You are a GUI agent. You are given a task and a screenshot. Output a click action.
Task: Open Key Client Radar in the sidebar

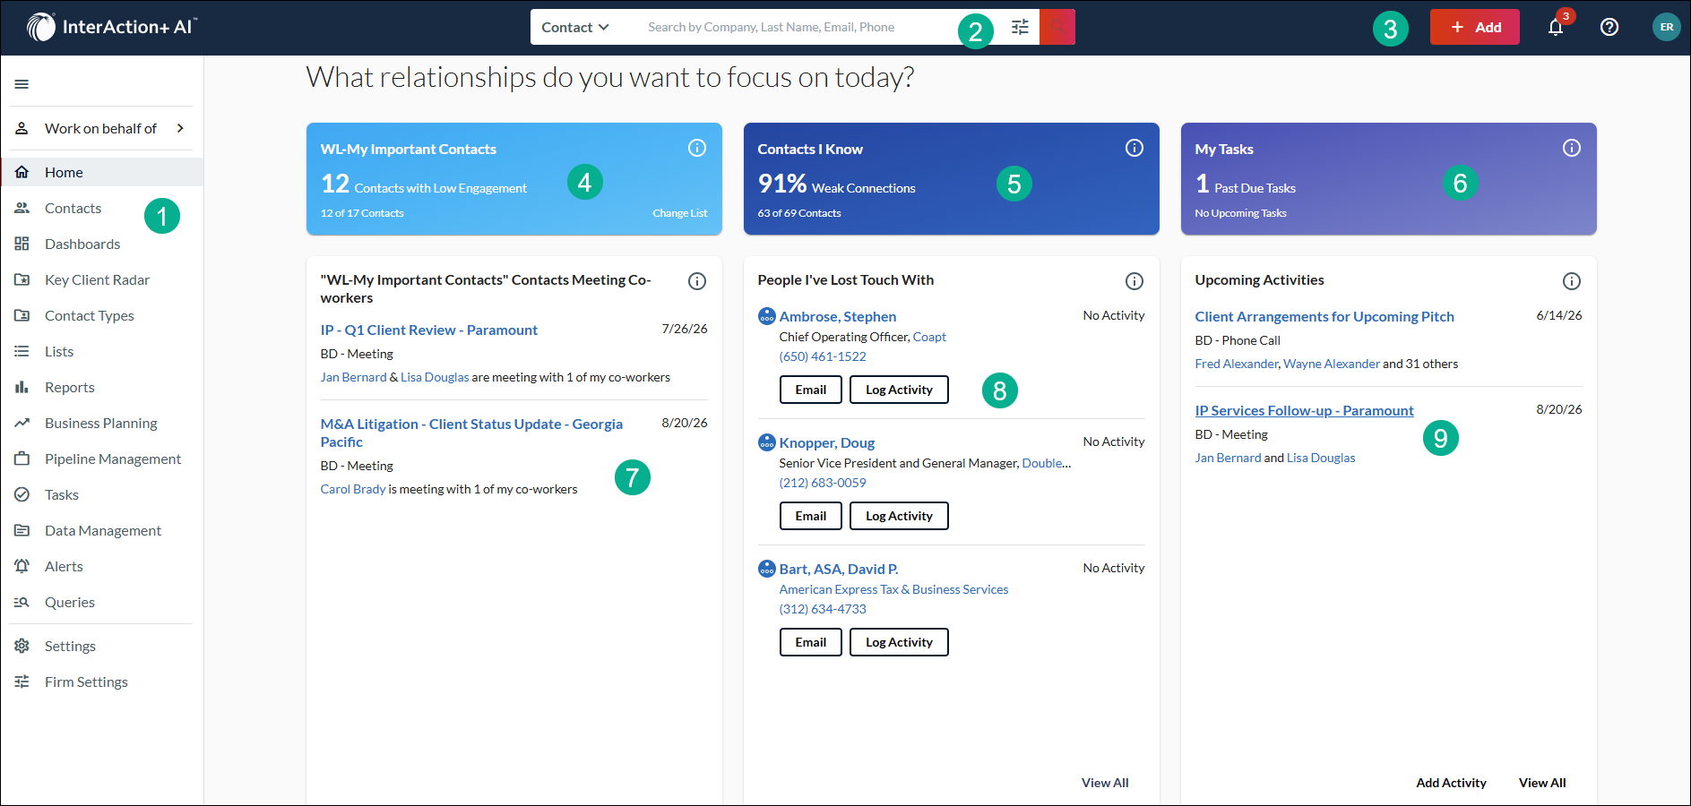tap(102, 279)
